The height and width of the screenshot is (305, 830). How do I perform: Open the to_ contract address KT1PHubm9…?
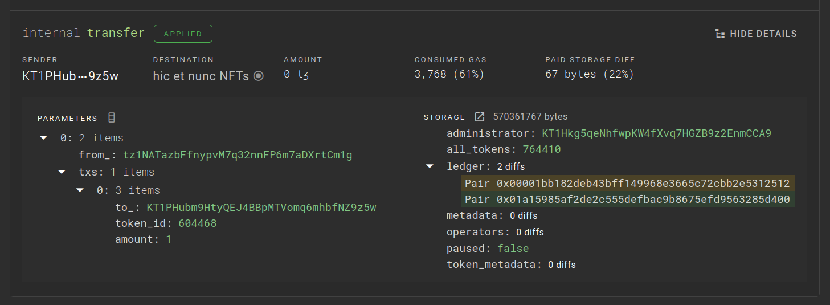pos(261,208)
